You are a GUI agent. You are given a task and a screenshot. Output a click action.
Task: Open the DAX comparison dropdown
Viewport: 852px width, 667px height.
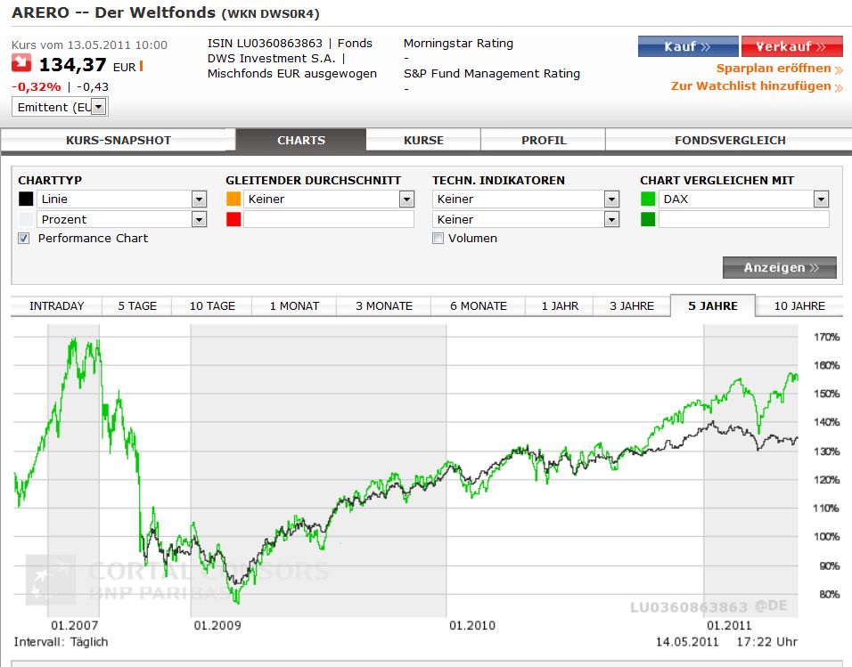click(744, 199)
